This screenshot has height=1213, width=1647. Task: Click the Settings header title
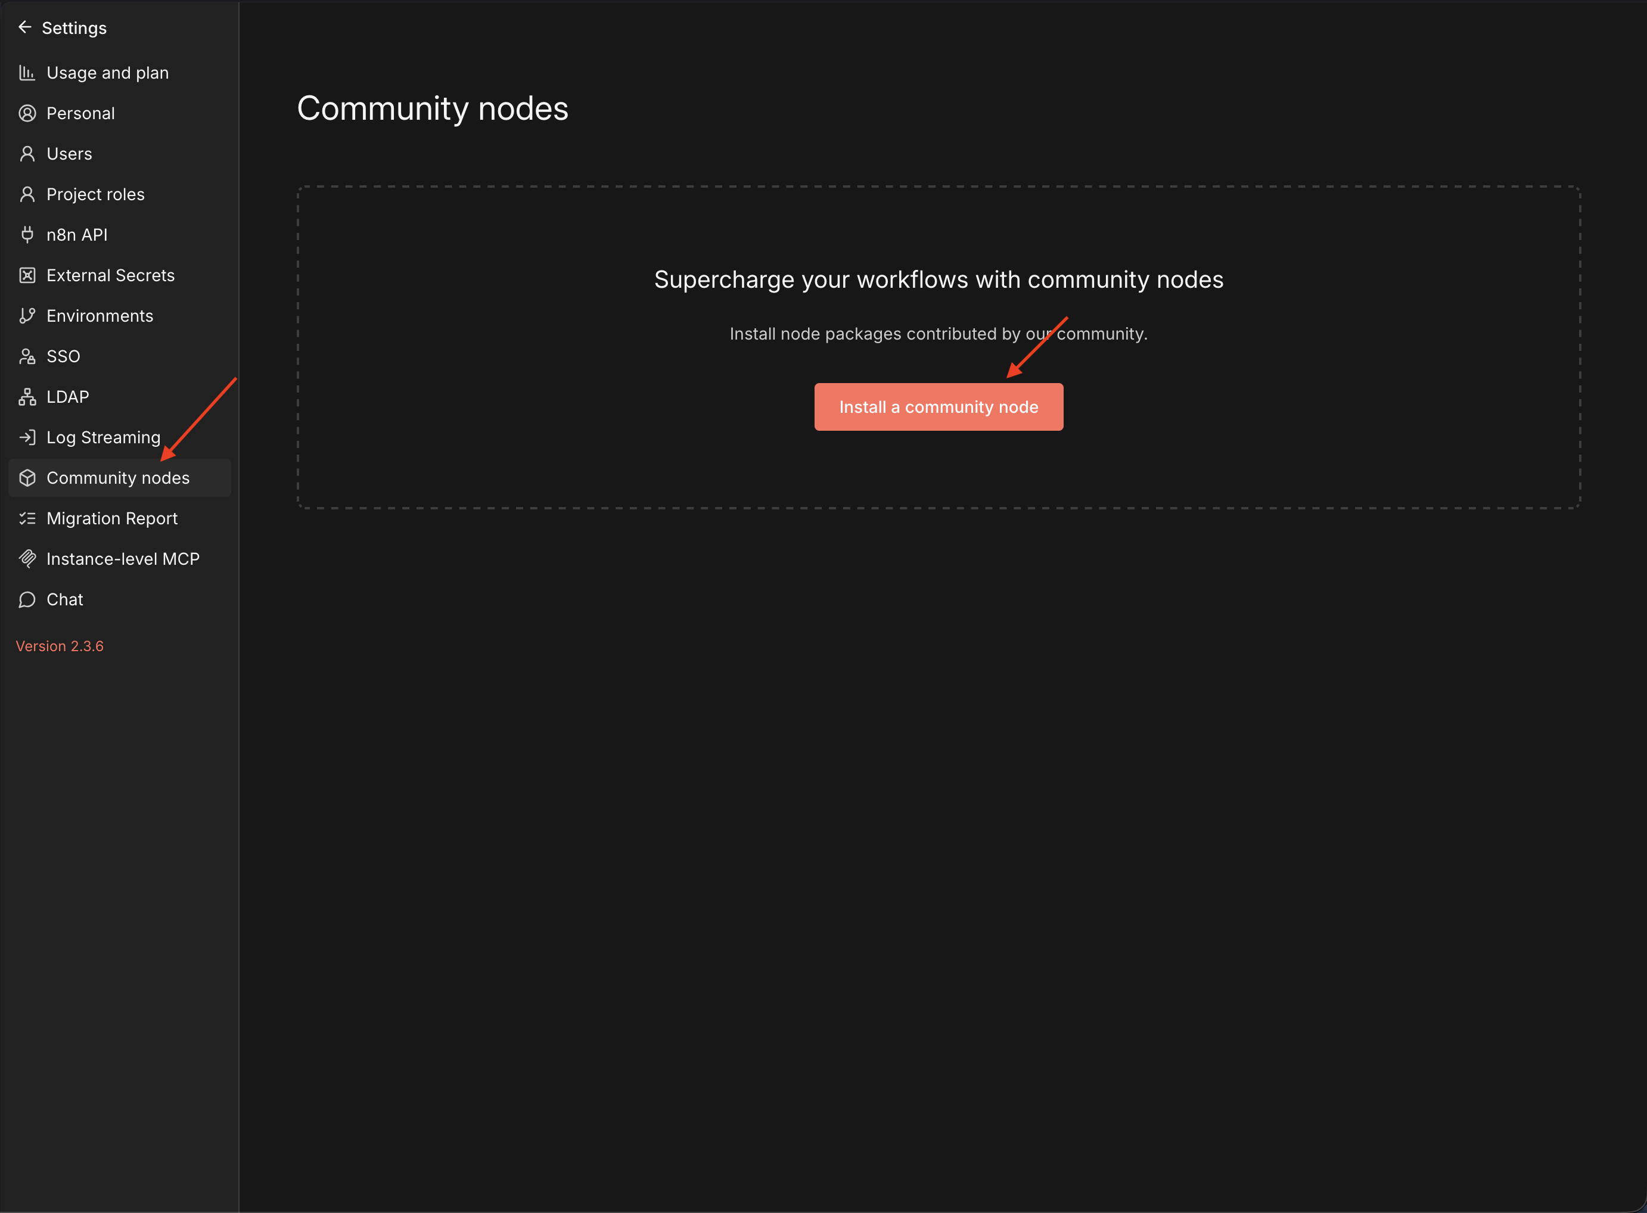(x=74, y=28)
